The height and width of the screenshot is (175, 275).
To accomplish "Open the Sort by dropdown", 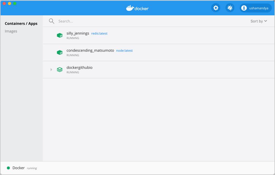I will click(x=258, y=21).
